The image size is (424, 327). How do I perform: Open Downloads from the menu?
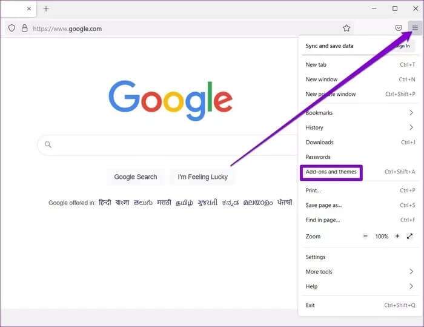(360, 142)
